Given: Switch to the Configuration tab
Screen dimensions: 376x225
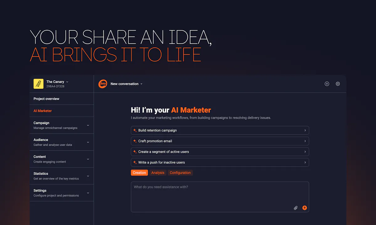Looking at the screenshot, I should pos(180,173).
